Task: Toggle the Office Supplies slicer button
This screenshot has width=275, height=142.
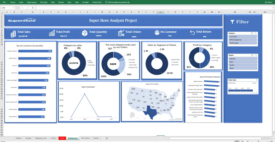Action: [x=243, y=40]
